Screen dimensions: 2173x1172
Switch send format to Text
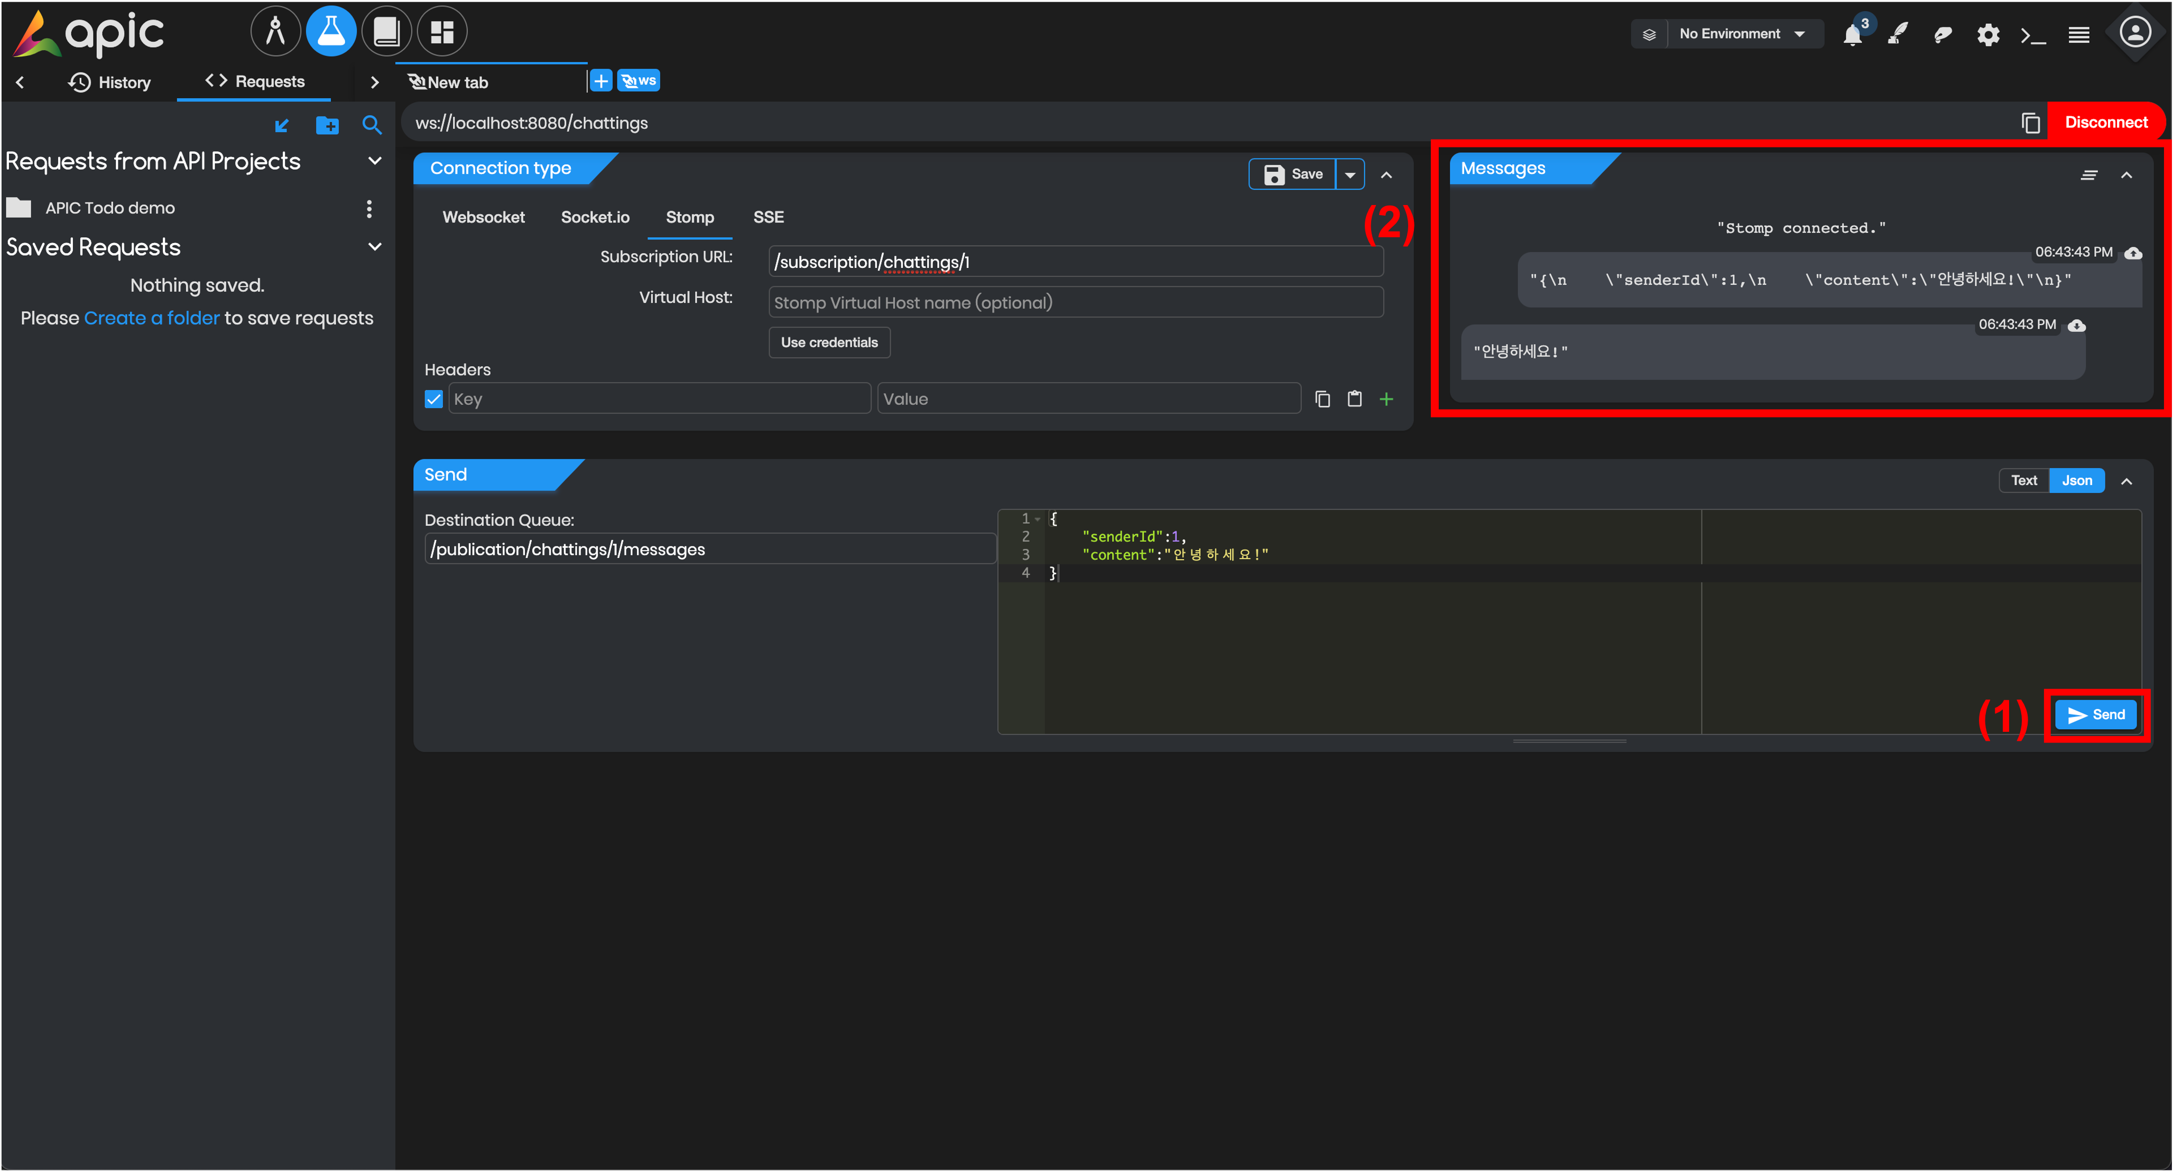2024,481
